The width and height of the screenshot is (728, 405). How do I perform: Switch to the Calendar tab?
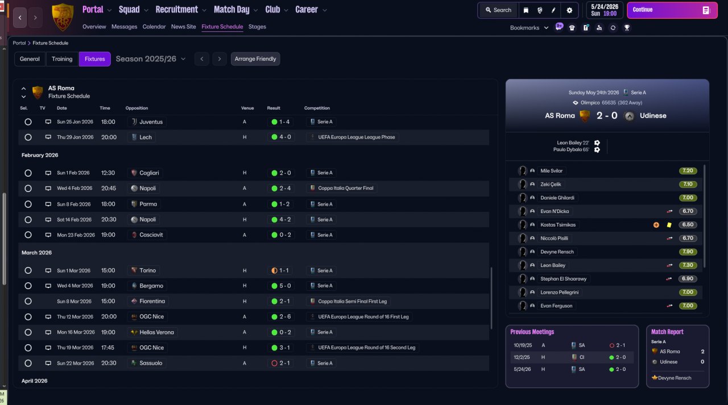click(154, 27)
